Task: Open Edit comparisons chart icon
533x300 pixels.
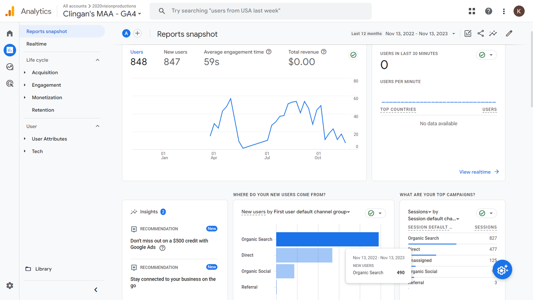Action: click(x=468, y=33)
